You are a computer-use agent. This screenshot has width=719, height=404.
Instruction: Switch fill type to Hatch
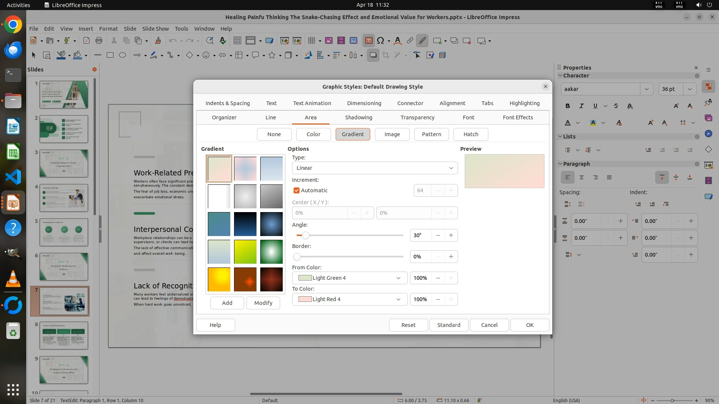[x=470, y=134]
